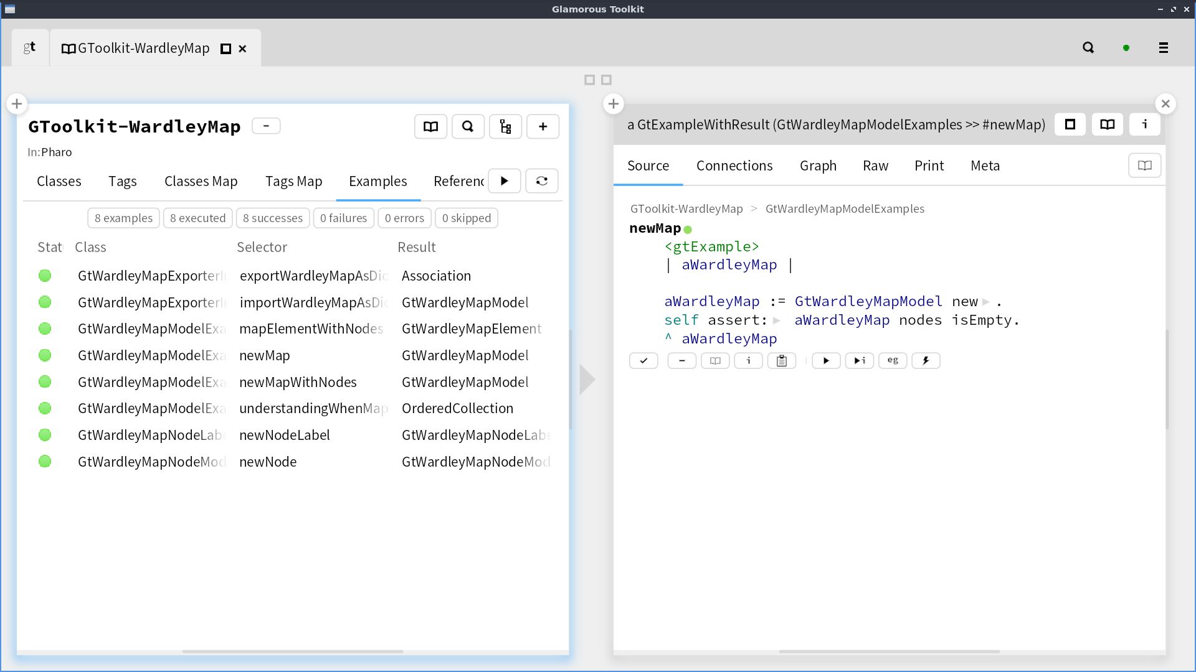Add new pane left of package

pos(17,104)
